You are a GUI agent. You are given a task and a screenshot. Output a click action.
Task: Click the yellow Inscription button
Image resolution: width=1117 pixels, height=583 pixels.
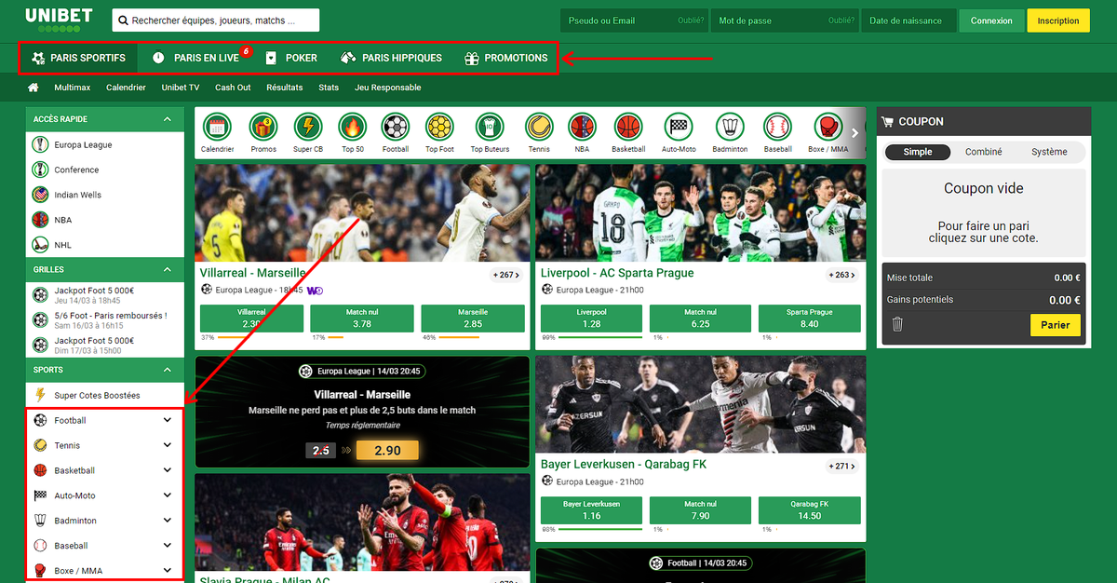pyautogui.click(x=1058, y=20)
